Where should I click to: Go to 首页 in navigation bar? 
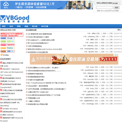click(x=4, y=26)
